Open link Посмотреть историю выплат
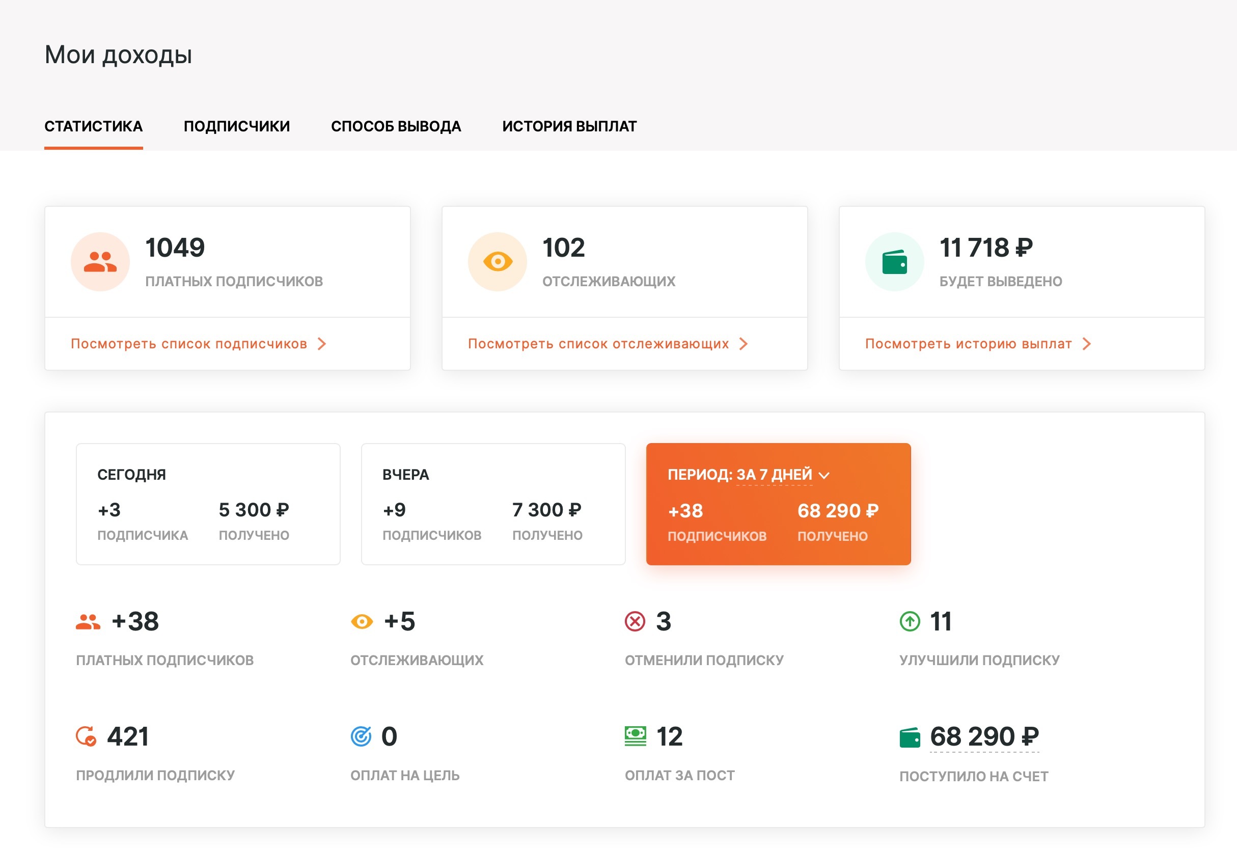Viewport: 1237px width, 851px height. click(x=968, y=344)
